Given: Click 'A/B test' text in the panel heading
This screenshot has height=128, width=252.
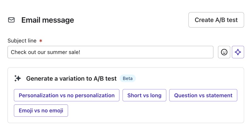Looking at the screenshot, I should coord(105,79).
